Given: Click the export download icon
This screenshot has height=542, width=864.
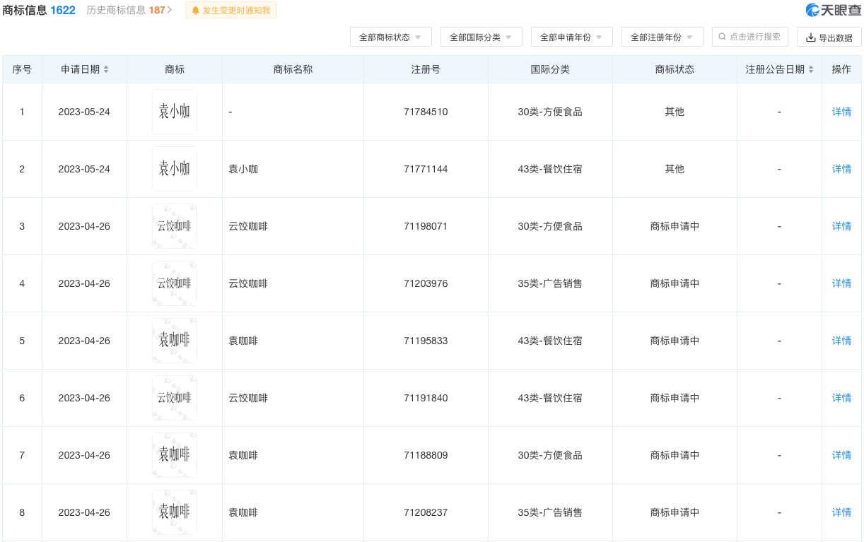Looking at the screenshot, I should (x=811, y=37).
